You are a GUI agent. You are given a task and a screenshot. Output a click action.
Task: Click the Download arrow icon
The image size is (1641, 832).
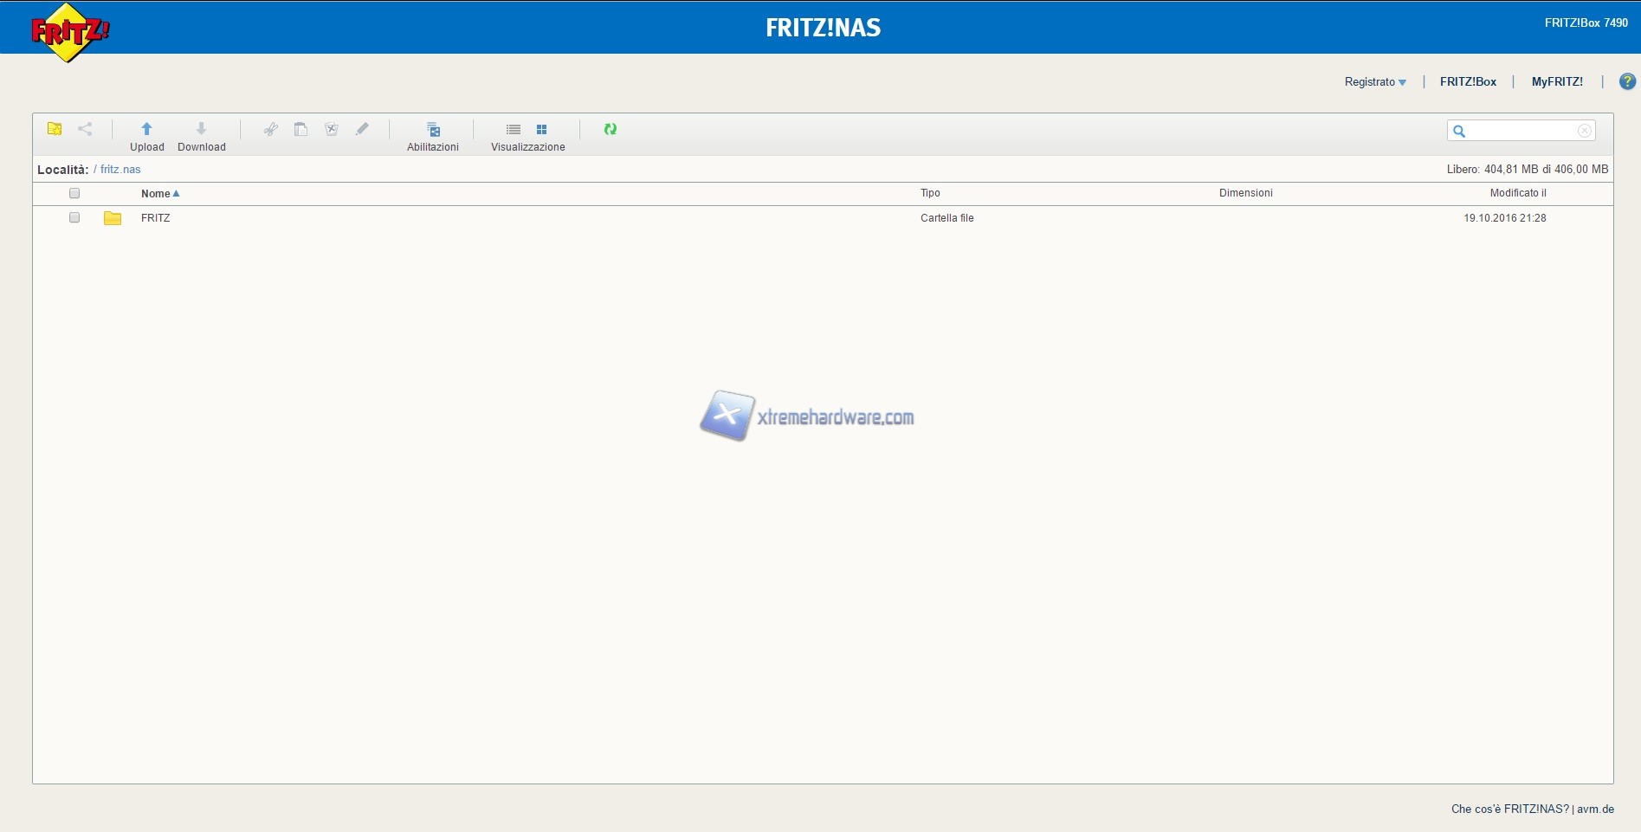201,129
